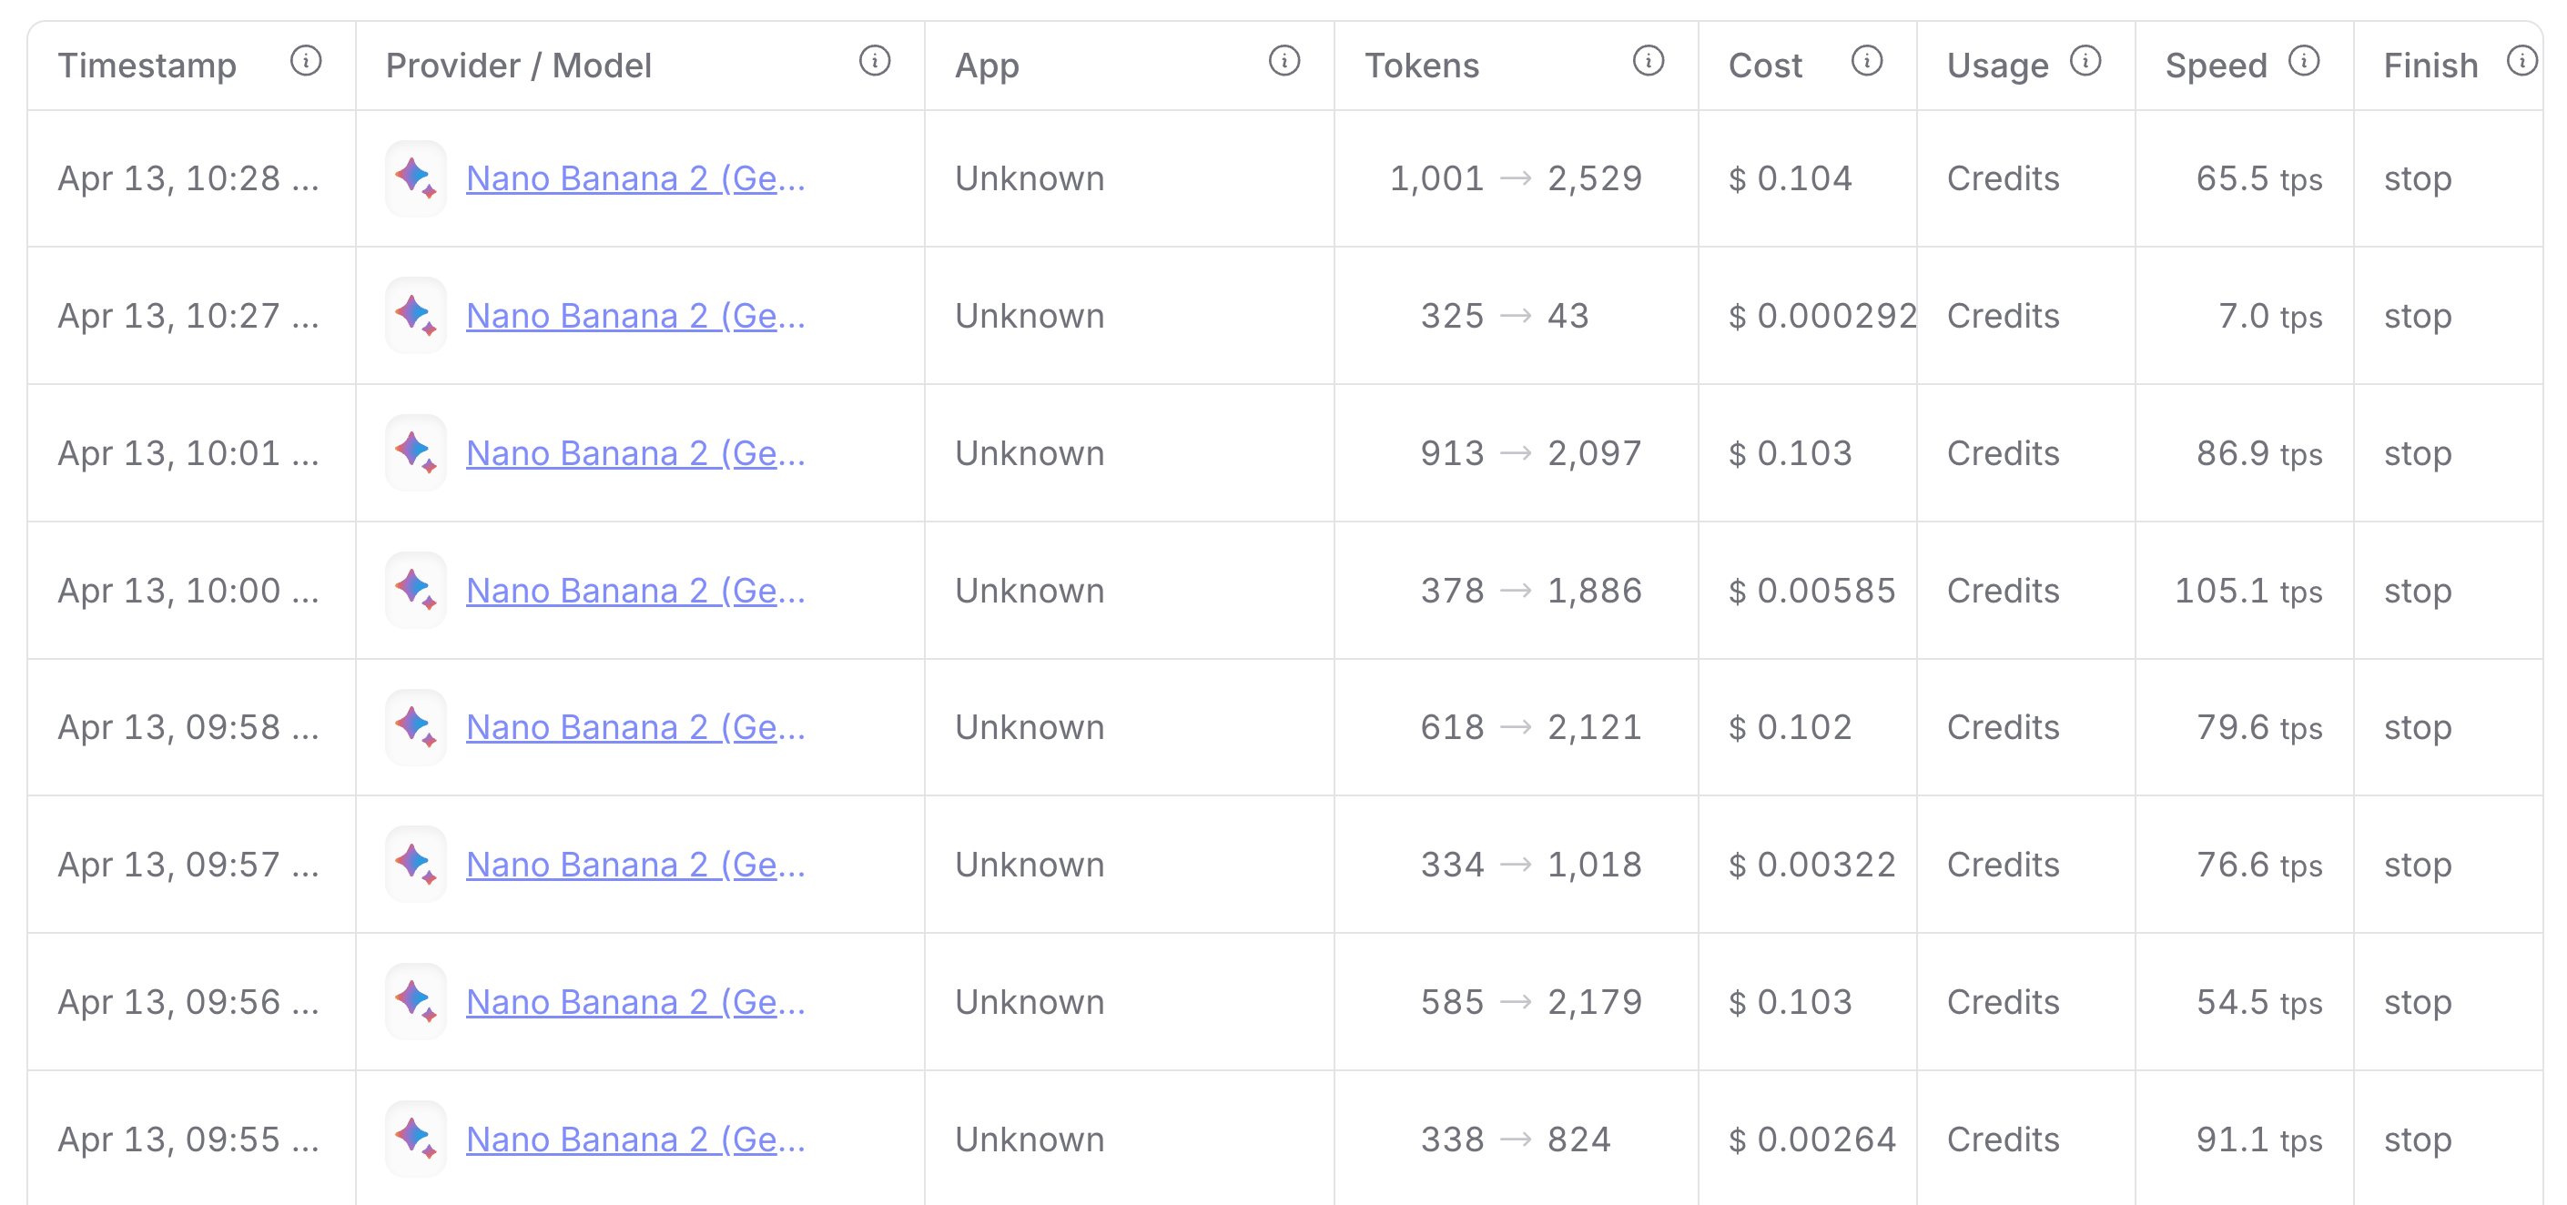Click the Usage column info icon
Screen dimensions: 2567x1205
pyautogui.click(x=2085, y=62)
